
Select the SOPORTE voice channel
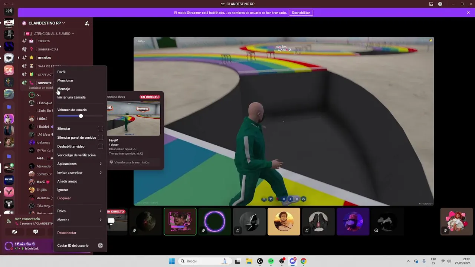(37, 83)
